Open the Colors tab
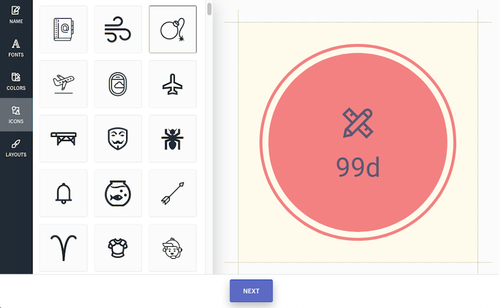The image size is (499, 308). tap(16, 82)
